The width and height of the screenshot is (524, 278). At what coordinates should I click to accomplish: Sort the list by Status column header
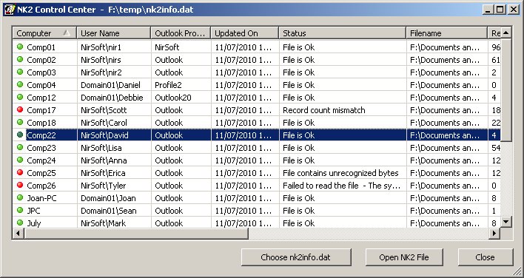click(x=343, y=33)
